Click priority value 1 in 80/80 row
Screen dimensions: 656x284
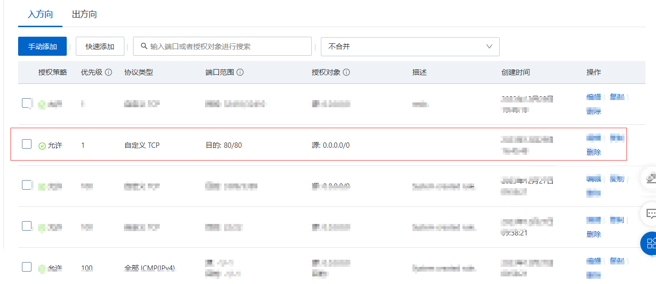[83, 145]
